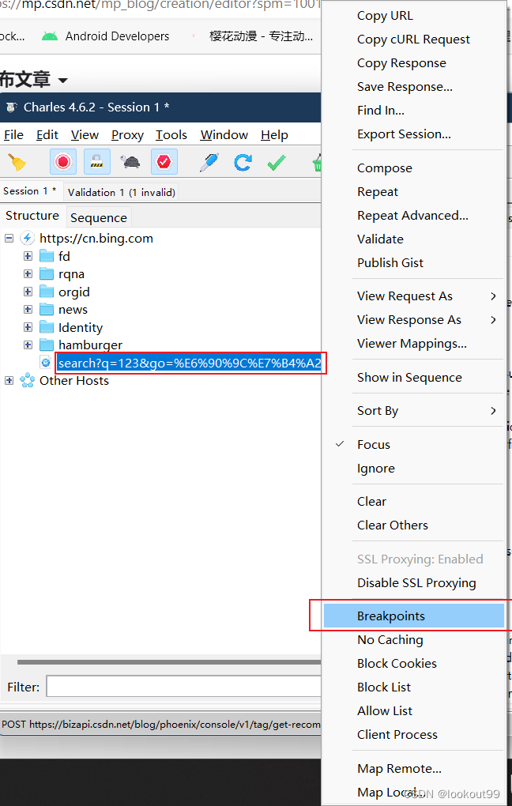The image size is (512, 806).
Task: Switch to the Structure tab
Action: 32,216
